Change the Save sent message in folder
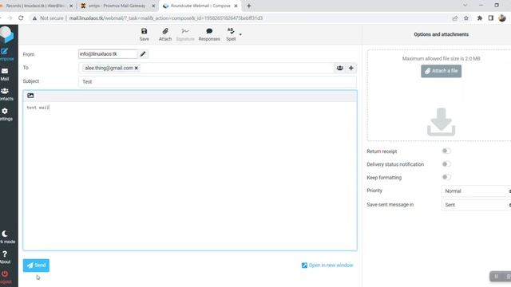511x287 pixels. (476, 205)
